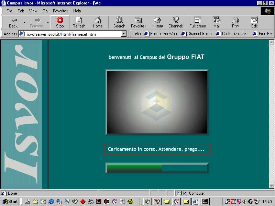Screen dimensions: 275x206
Task: Click the "Done" status bar text
Action: tap(12, 193)
